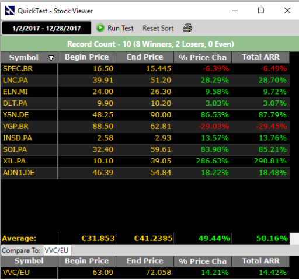Click the 9.72% Total ARR cell
The image size is (299, 279).
(x=275, y=92)
